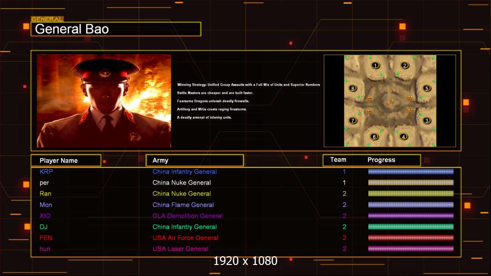This screenshot has height=276, width=491.
Task: Click the Team column header label
Action: point(338,160)
